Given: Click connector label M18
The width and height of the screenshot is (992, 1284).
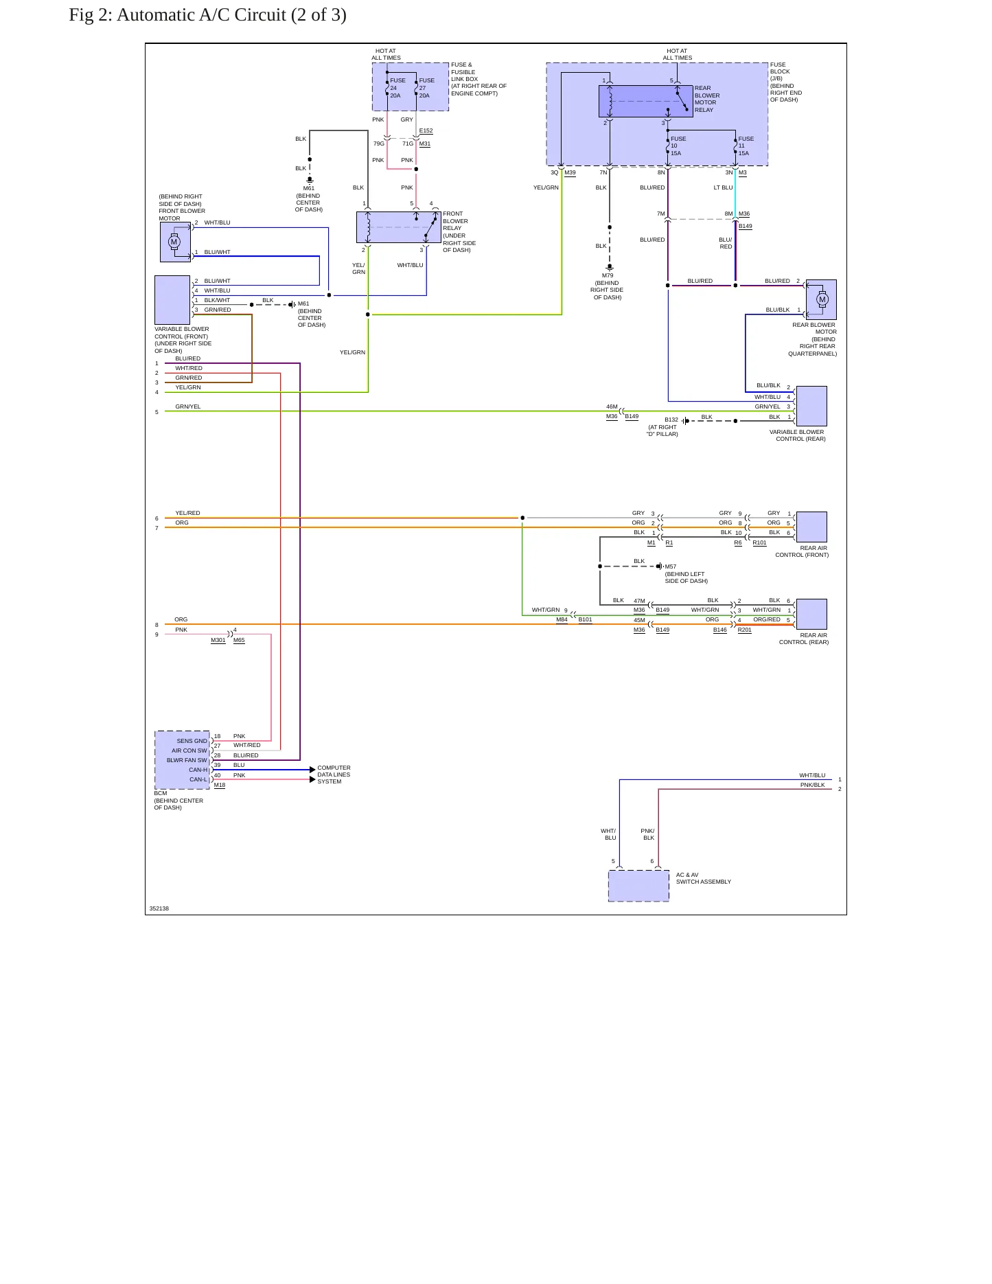Looking at the screenshot, I should 220,785.
